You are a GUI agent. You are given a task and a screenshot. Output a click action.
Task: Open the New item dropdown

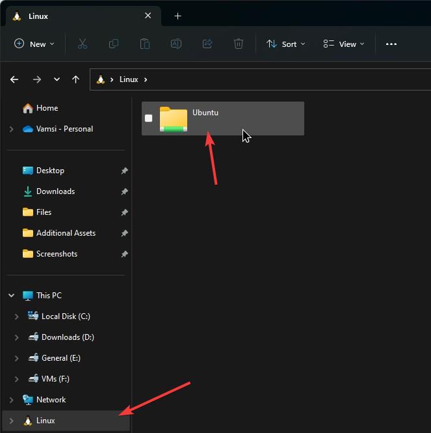point(34,44)
